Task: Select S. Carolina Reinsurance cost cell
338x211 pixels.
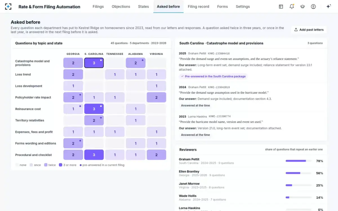Action: (x=94, y=109)
